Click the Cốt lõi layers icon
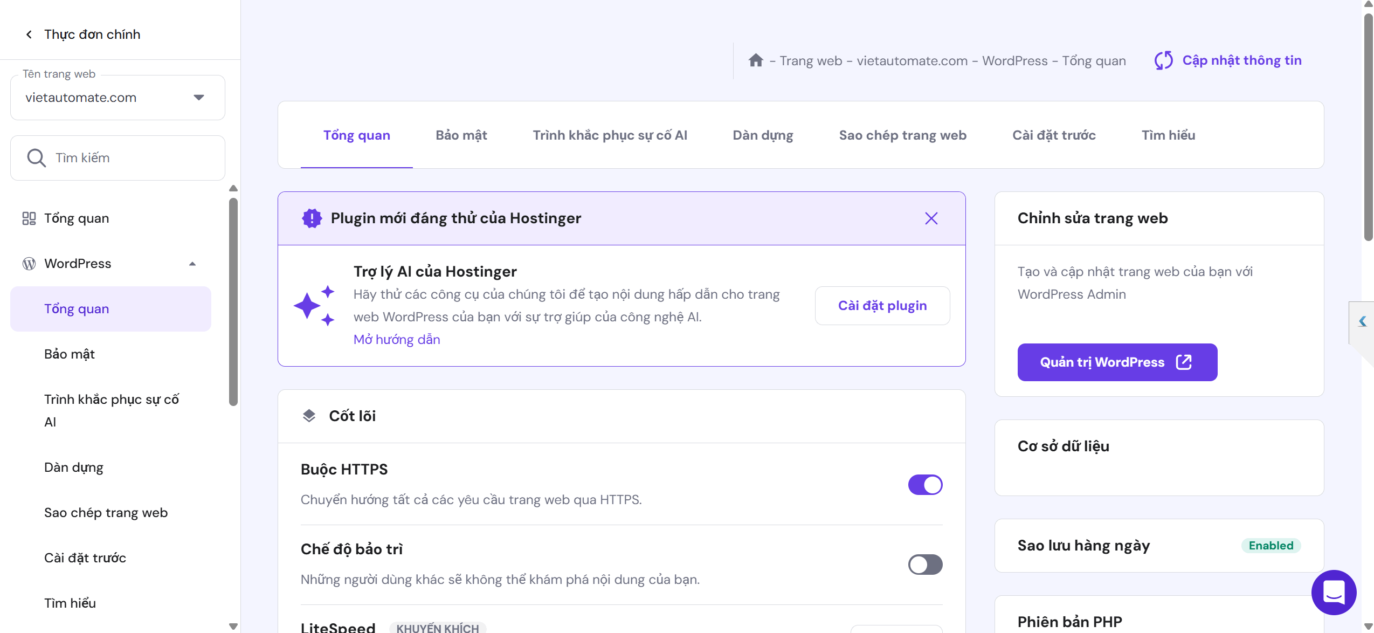Viewport: 1374px width, 633px height. [309, 416]
